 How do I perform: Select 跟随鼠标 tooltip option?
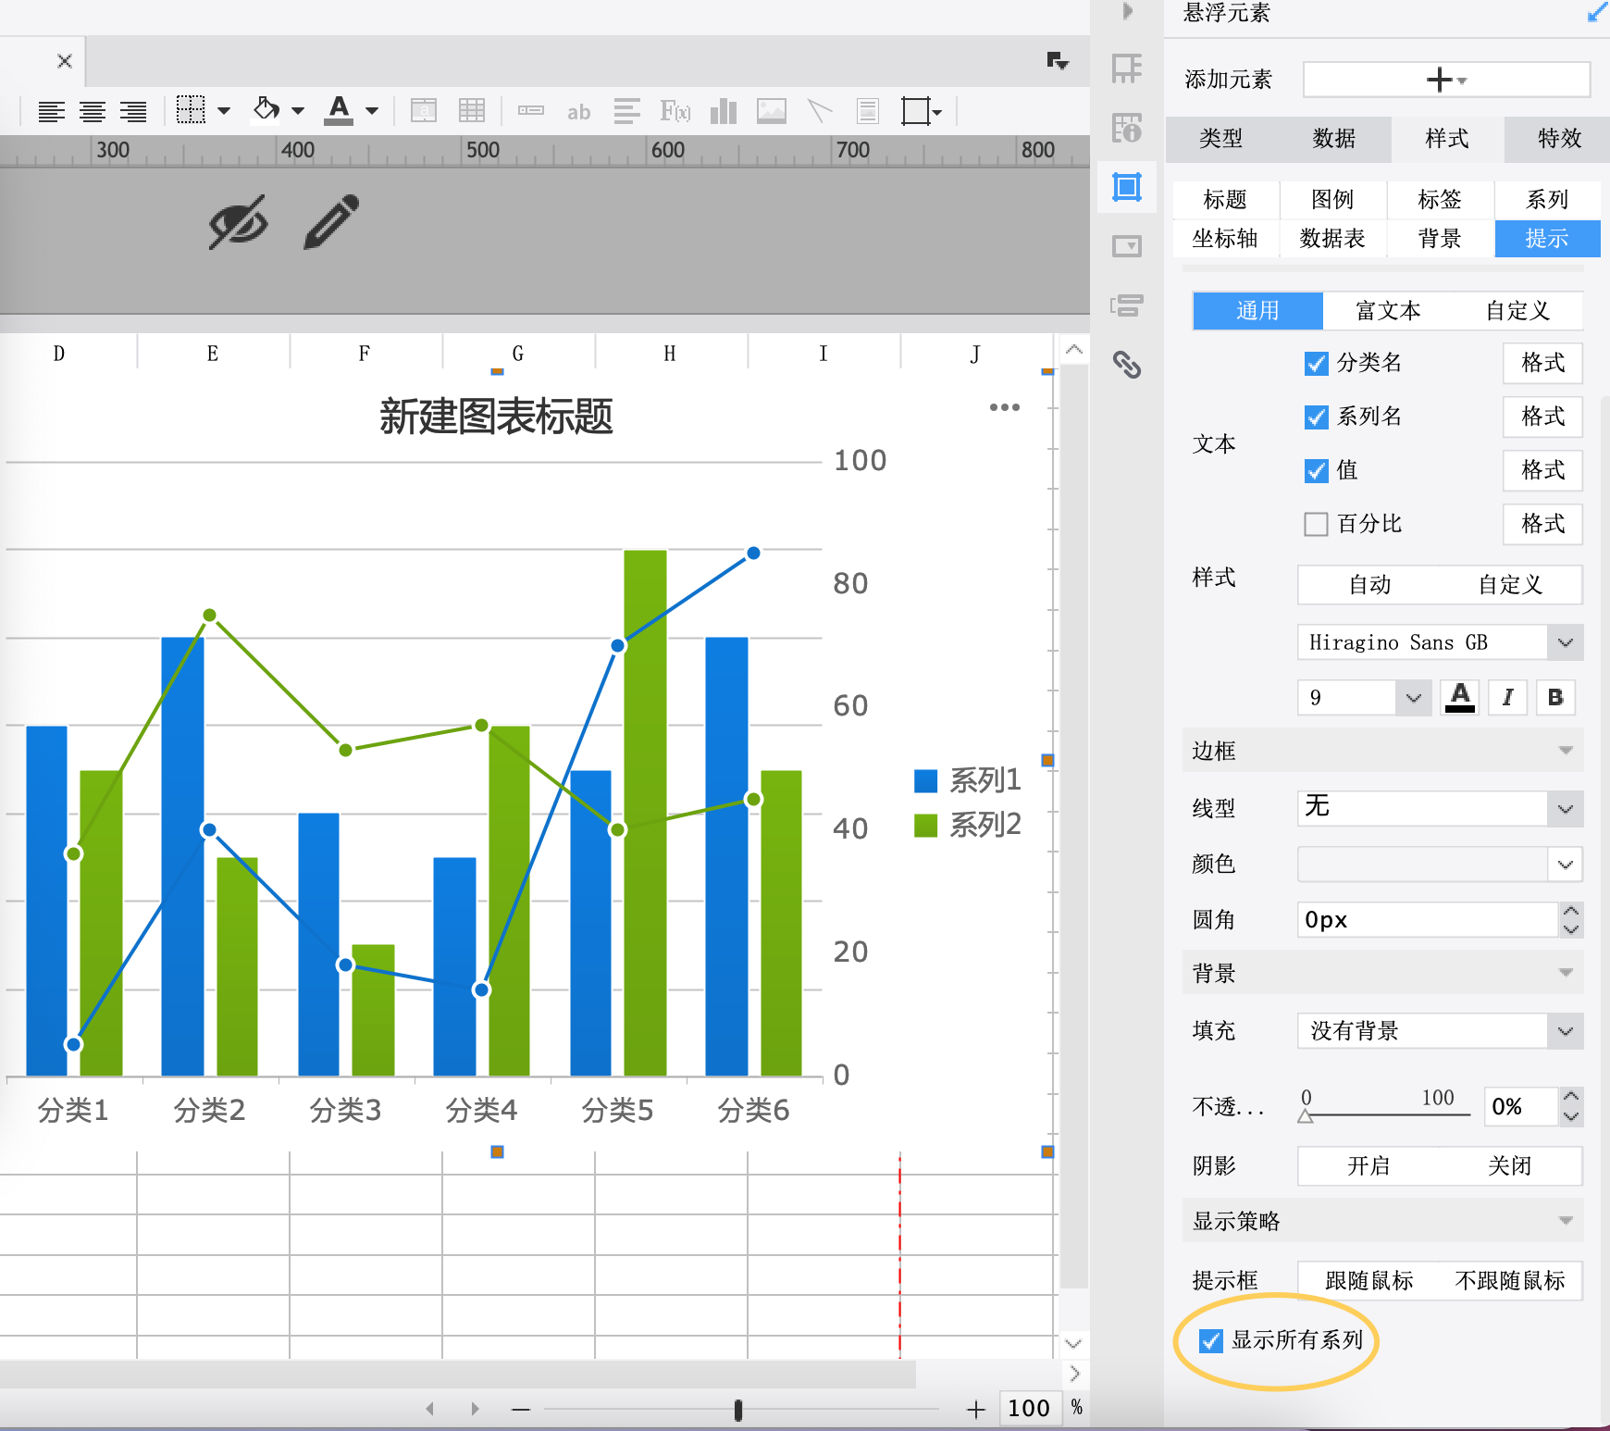click(1369, 1281)
